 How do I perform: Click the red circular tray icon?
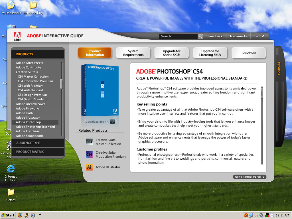coord(246,215)
